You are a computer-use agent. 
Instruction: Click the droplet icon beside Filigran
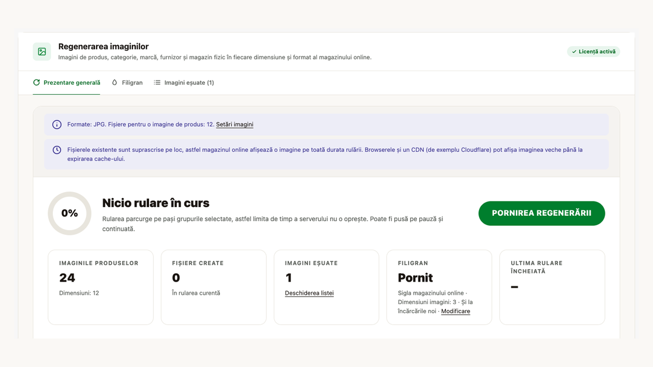point(115,82)
